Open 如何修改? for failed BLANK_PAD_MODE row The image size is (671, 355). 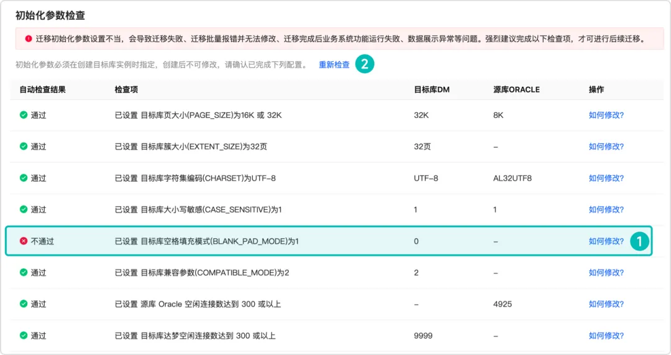pyautogui.click(x=606, y=241)
